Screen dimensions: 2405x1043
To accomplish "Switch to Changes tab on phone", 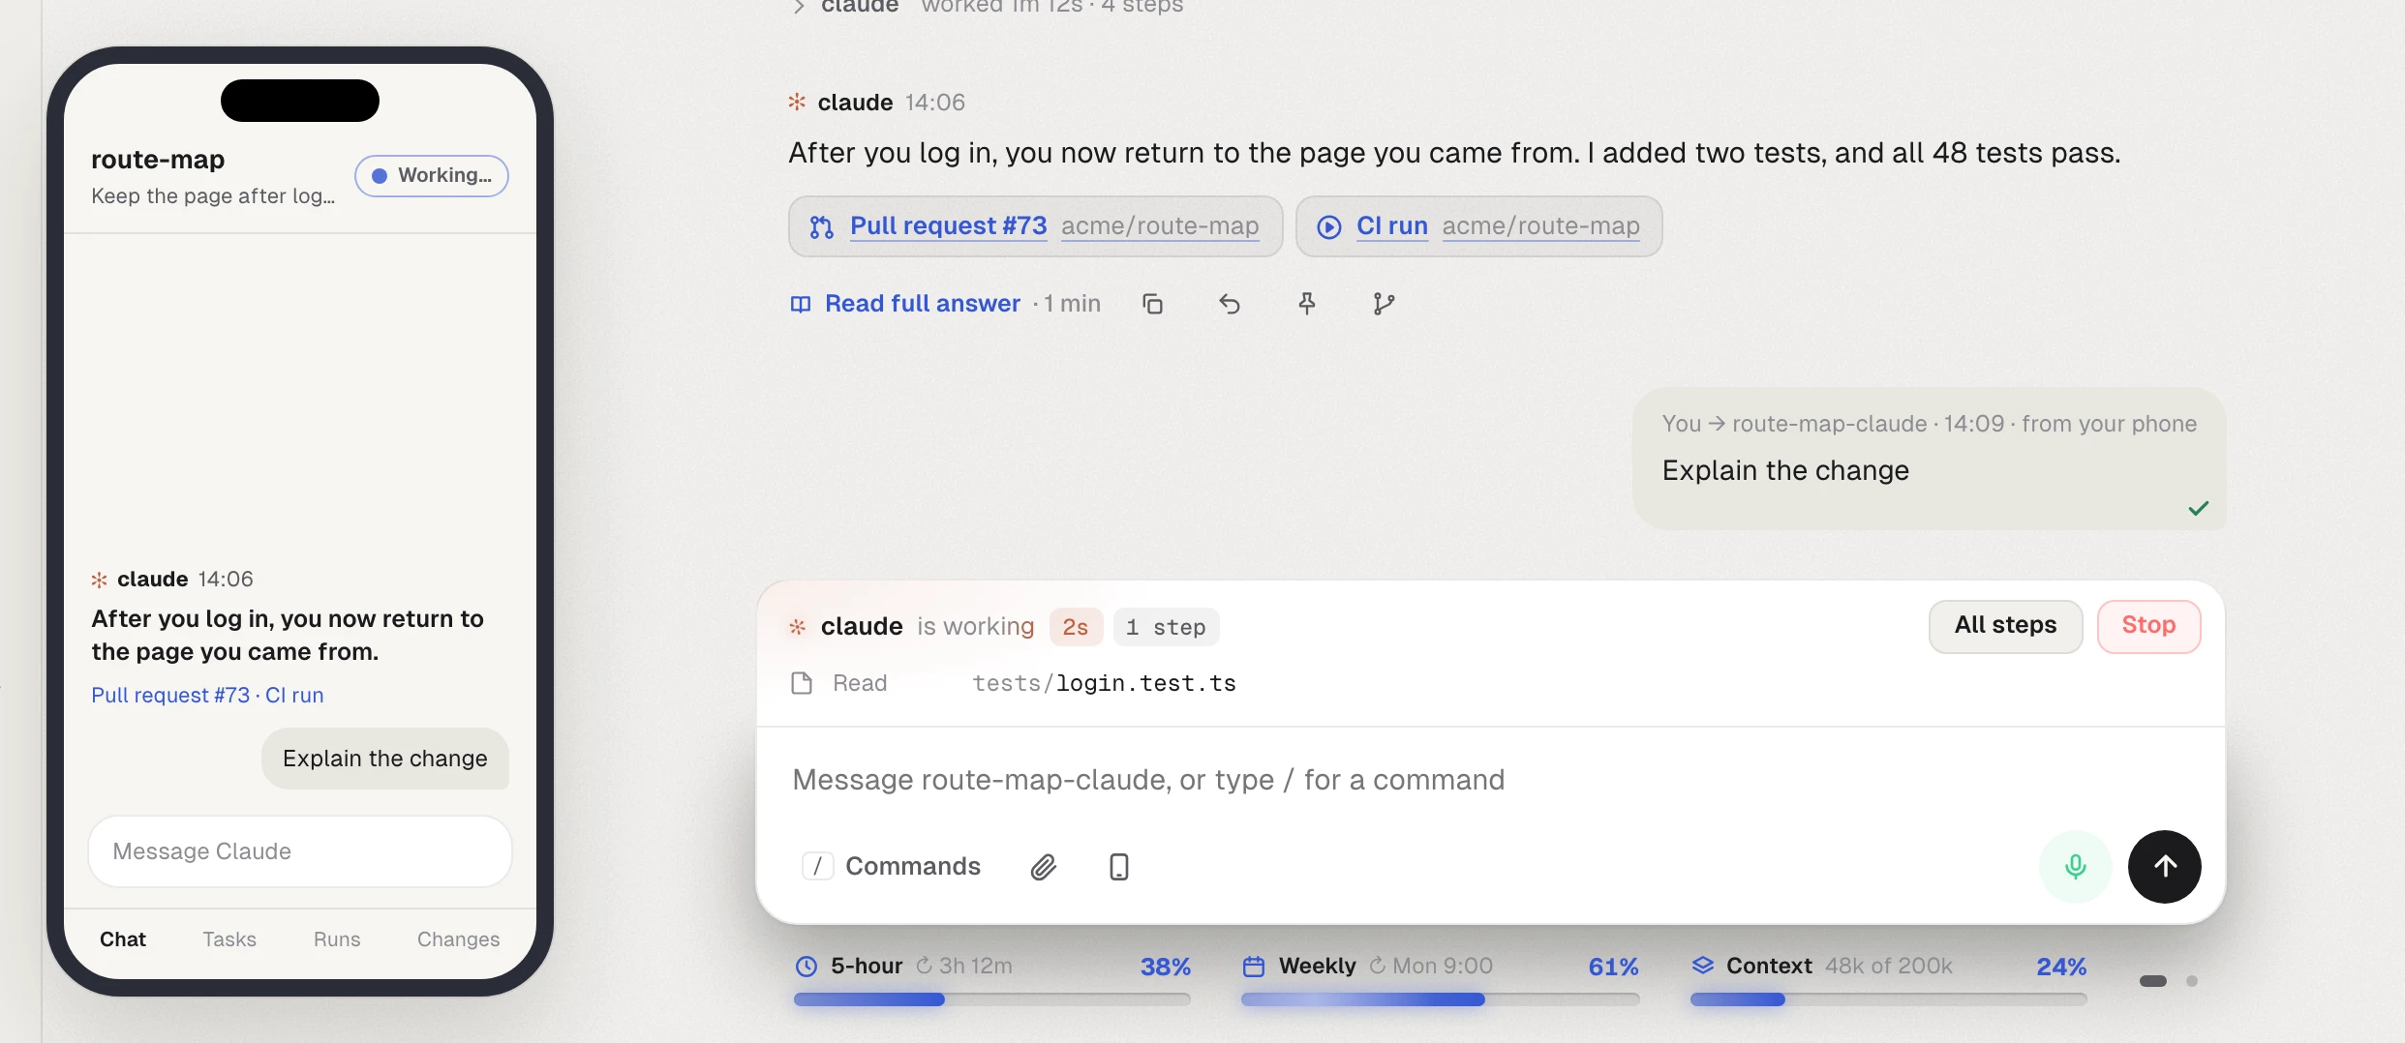I will pos(459,939).
